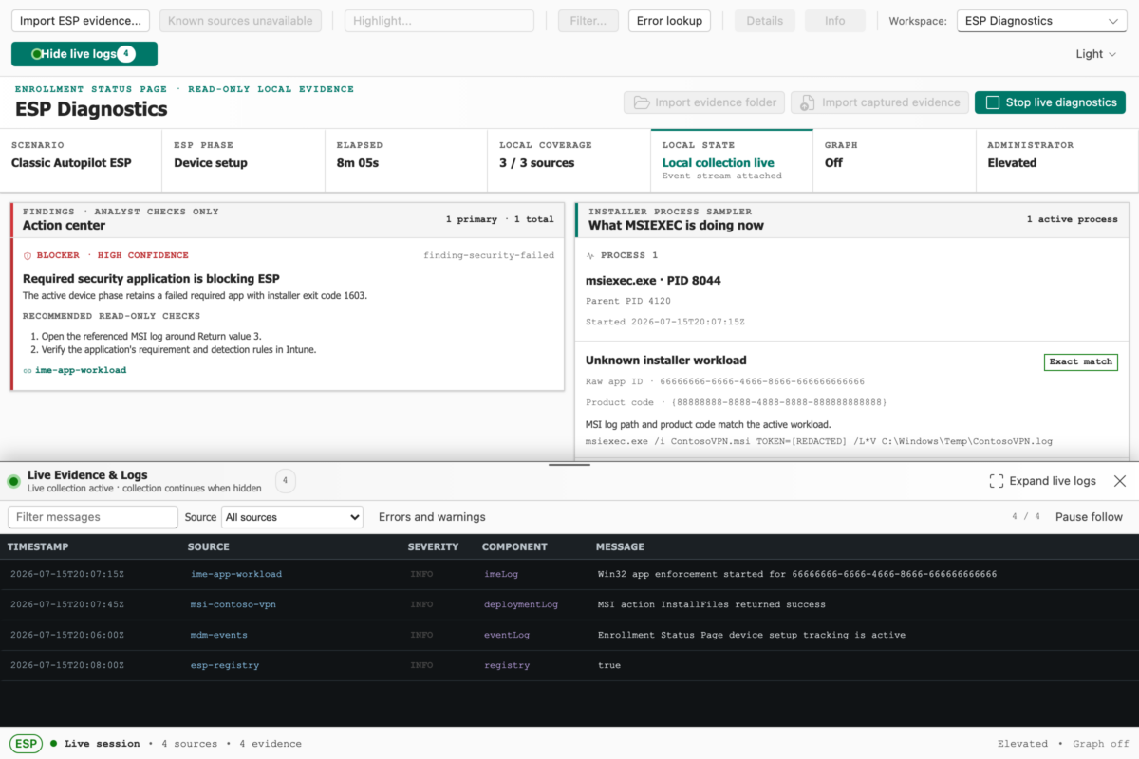The image size is (1139, 759).
Task: Click the Expand live logs button
Action: (x=1042, y=481)
